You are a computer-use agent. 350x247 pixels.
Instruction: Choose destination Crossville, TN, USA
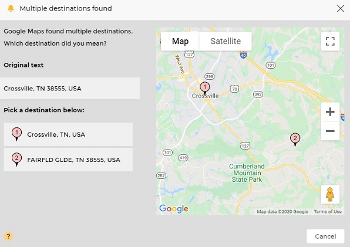coord(68,134)
